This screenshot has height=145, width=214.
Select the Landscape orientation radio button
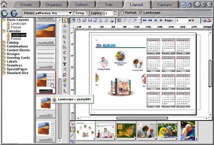coord(141,12)
